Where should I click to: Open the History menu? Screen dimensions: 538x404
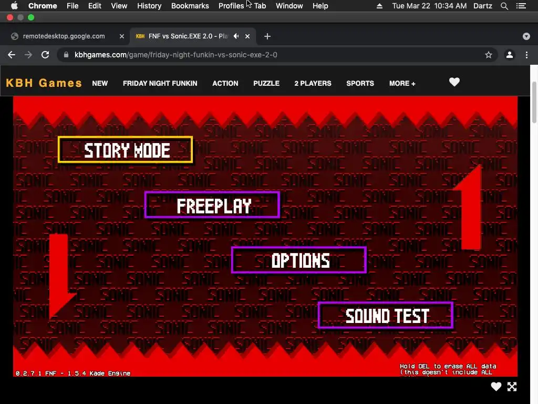coord(149,6)
